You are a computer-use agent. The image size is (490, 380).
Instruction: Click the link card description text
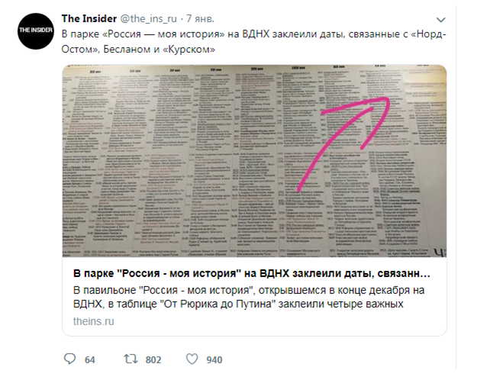249,297
